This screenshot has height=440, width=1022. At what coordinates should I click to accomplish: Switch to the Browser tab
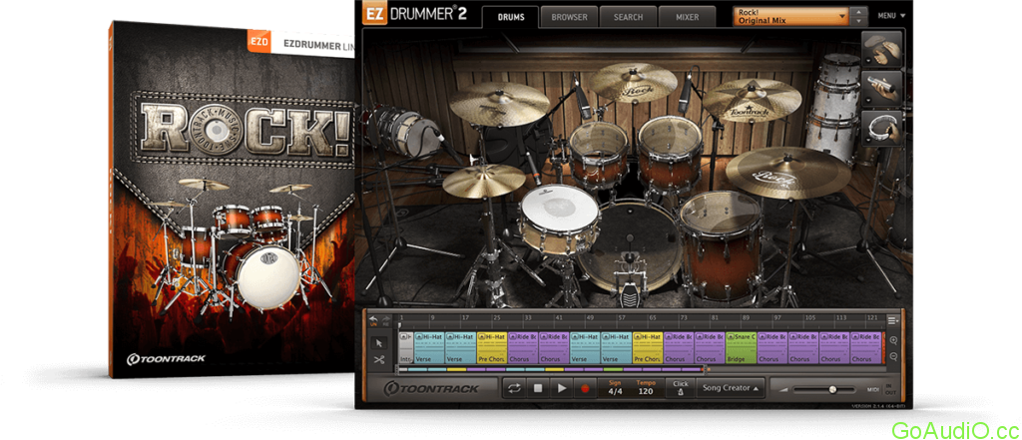point(569,17)
